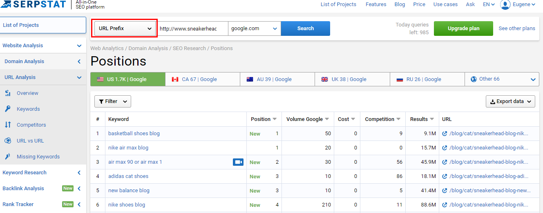Expand the Backlink Analysis section
This screenshot has height=213, width=543.
click(79, 189)
